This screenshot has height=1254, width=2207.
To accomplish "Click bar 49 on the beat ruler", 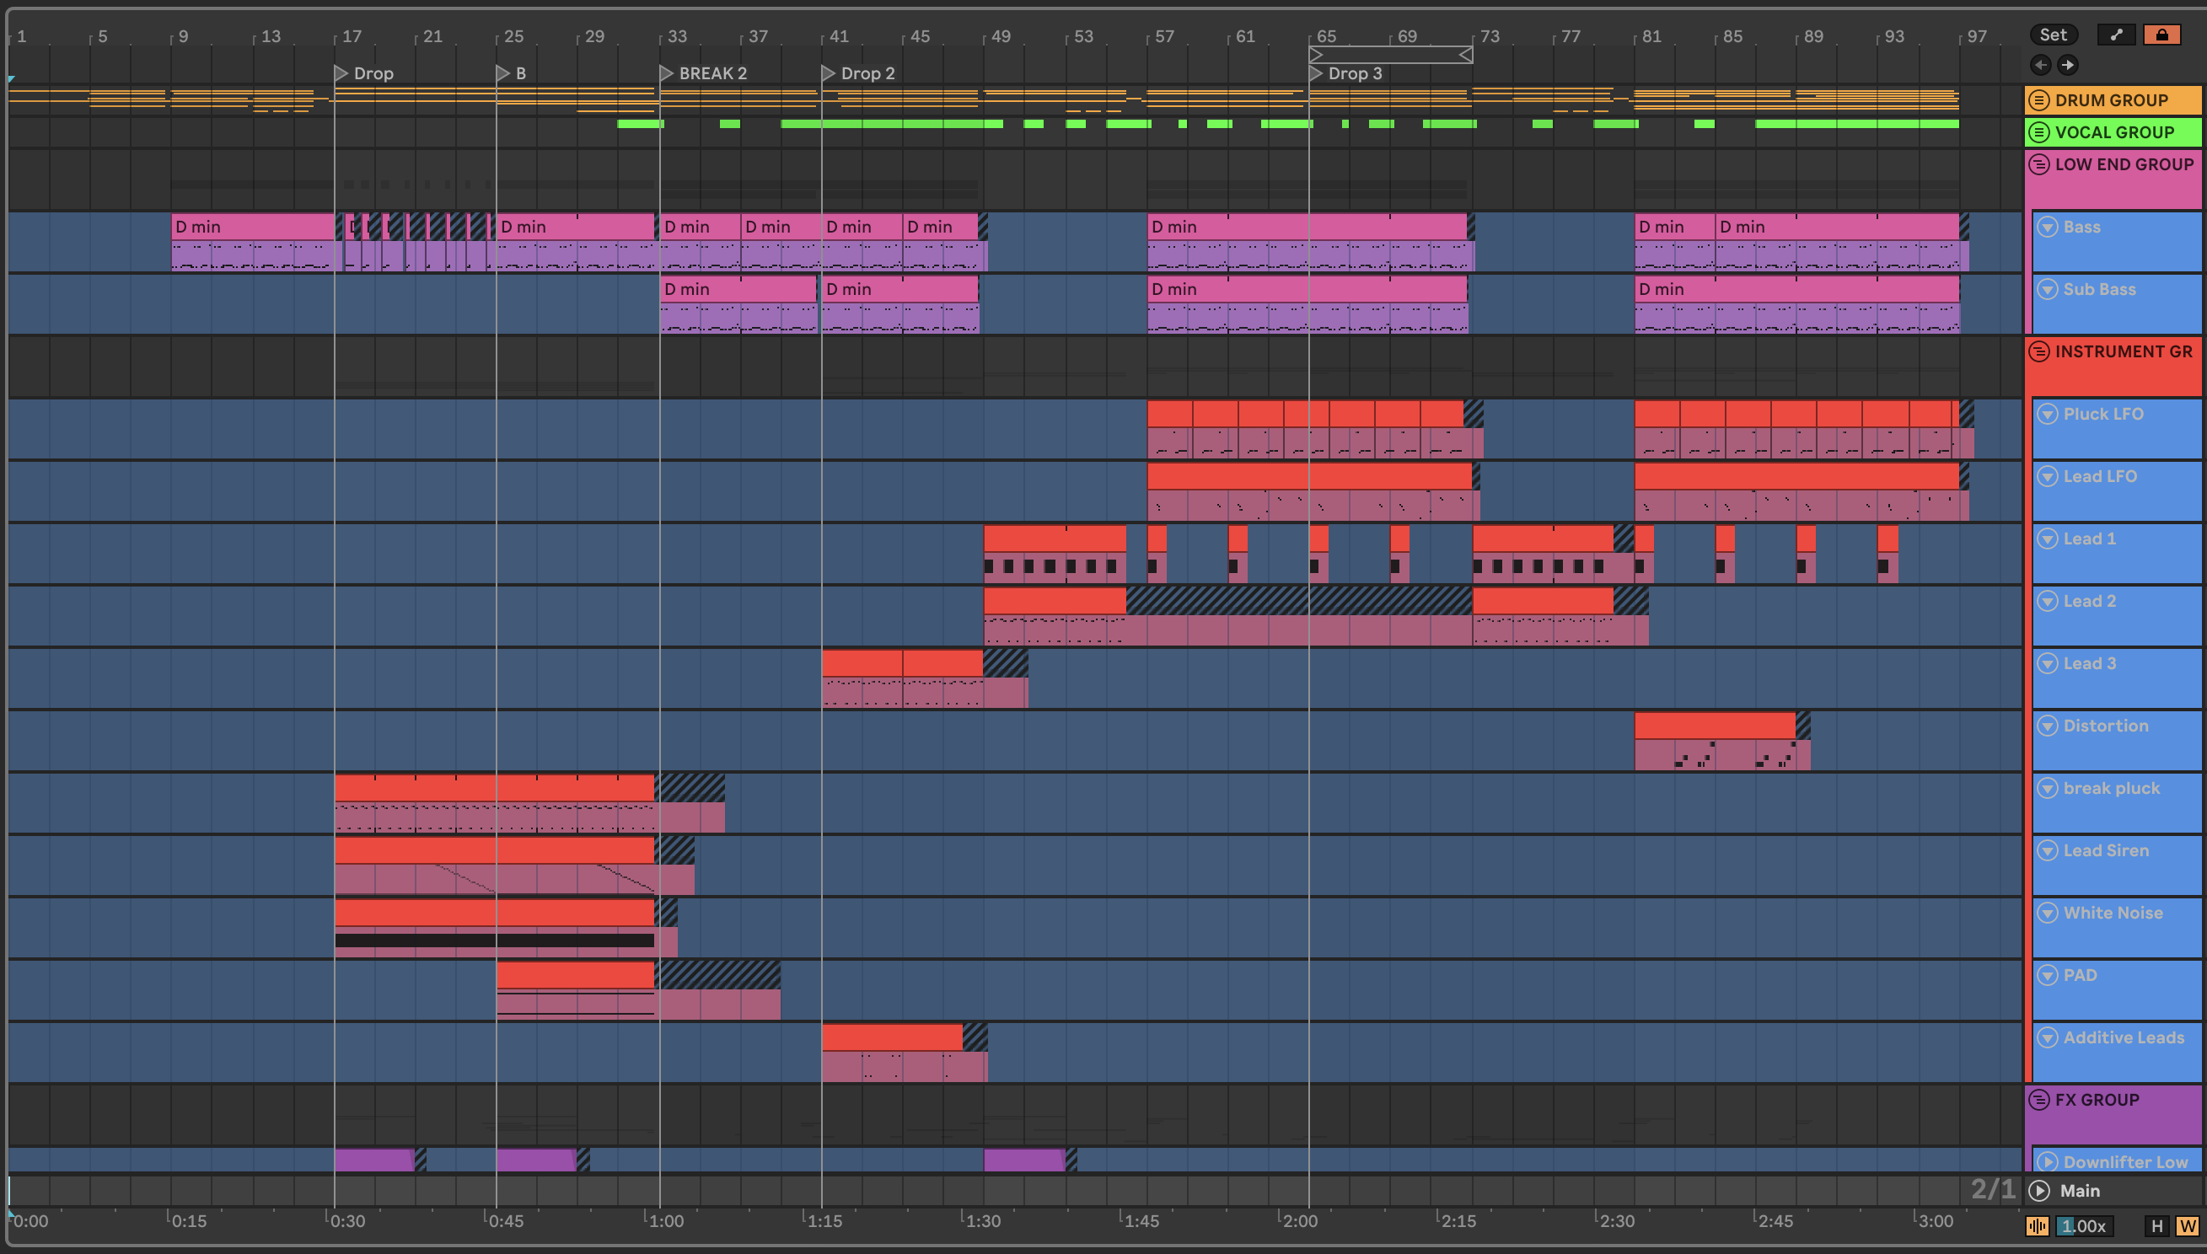I will point(1000,36).
